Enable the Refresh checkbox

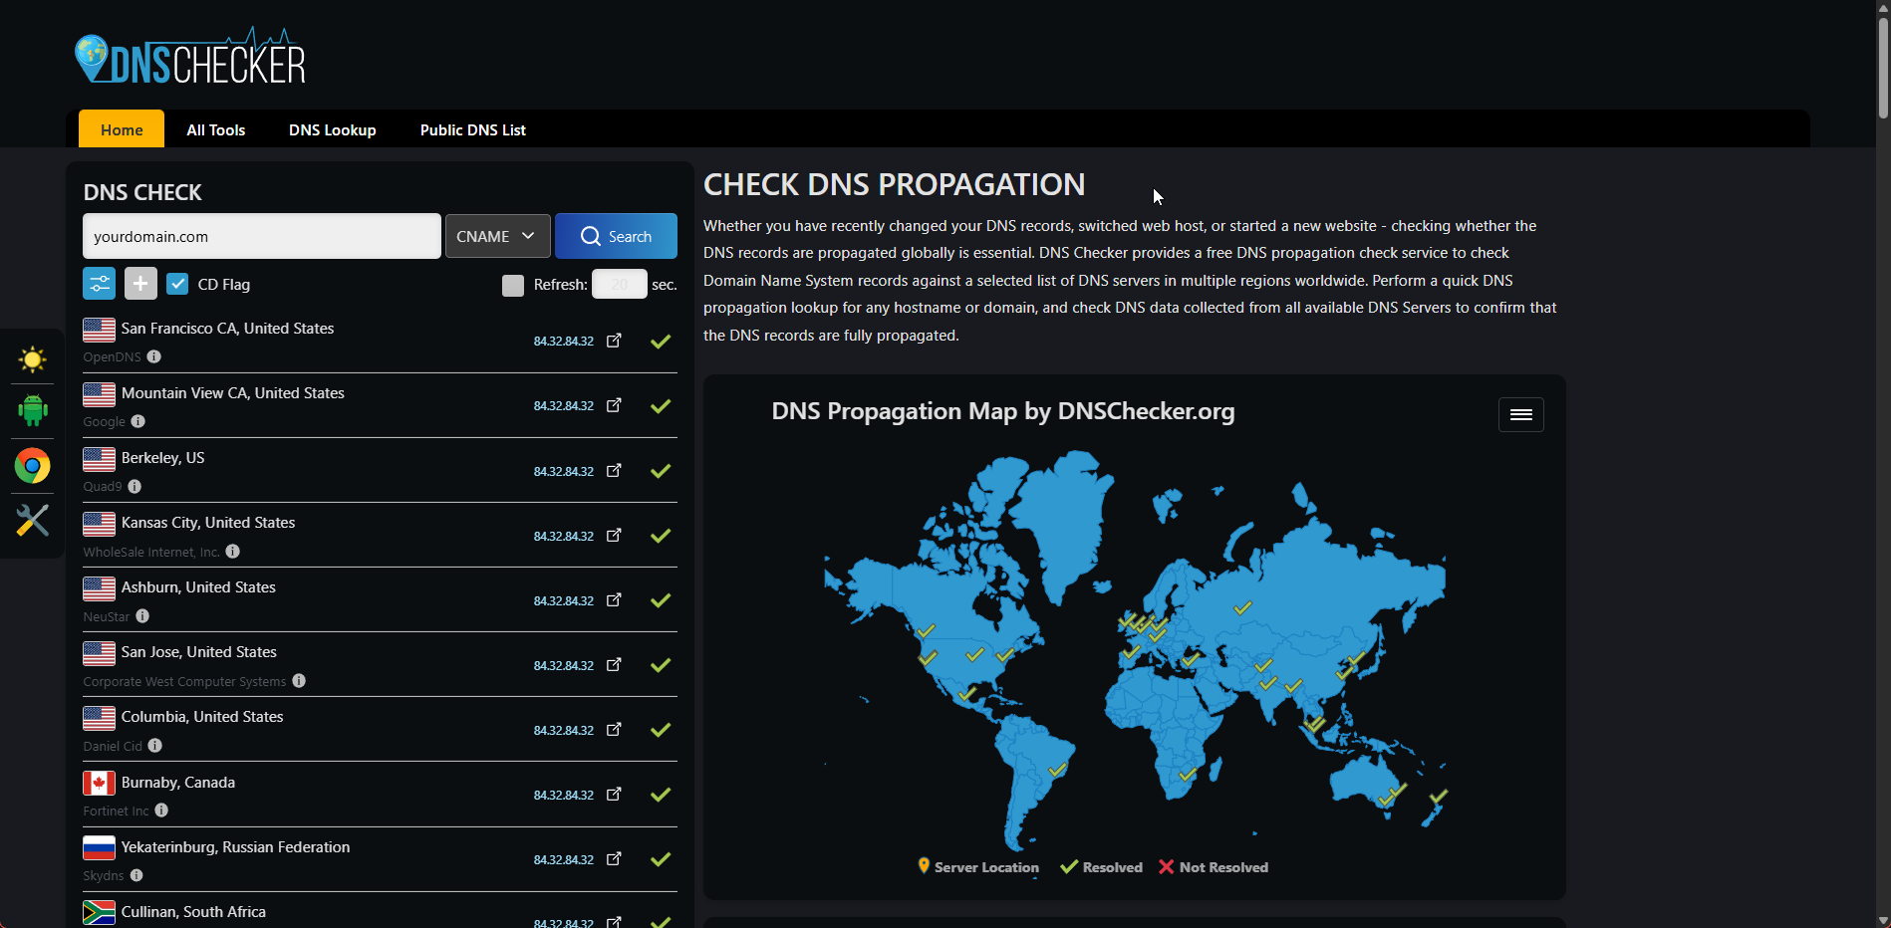pyautogui.click(x=513, y=286)
